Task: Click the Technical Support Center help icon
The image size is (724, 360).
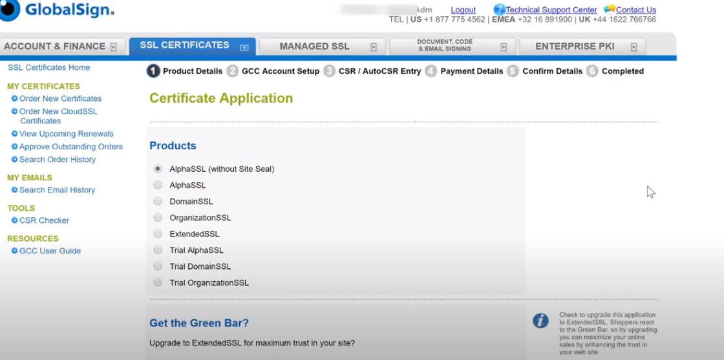Action: tap(499, 10)
